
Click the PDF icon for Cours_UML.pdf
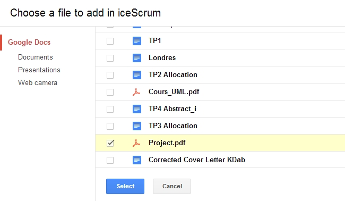point(136,92)
